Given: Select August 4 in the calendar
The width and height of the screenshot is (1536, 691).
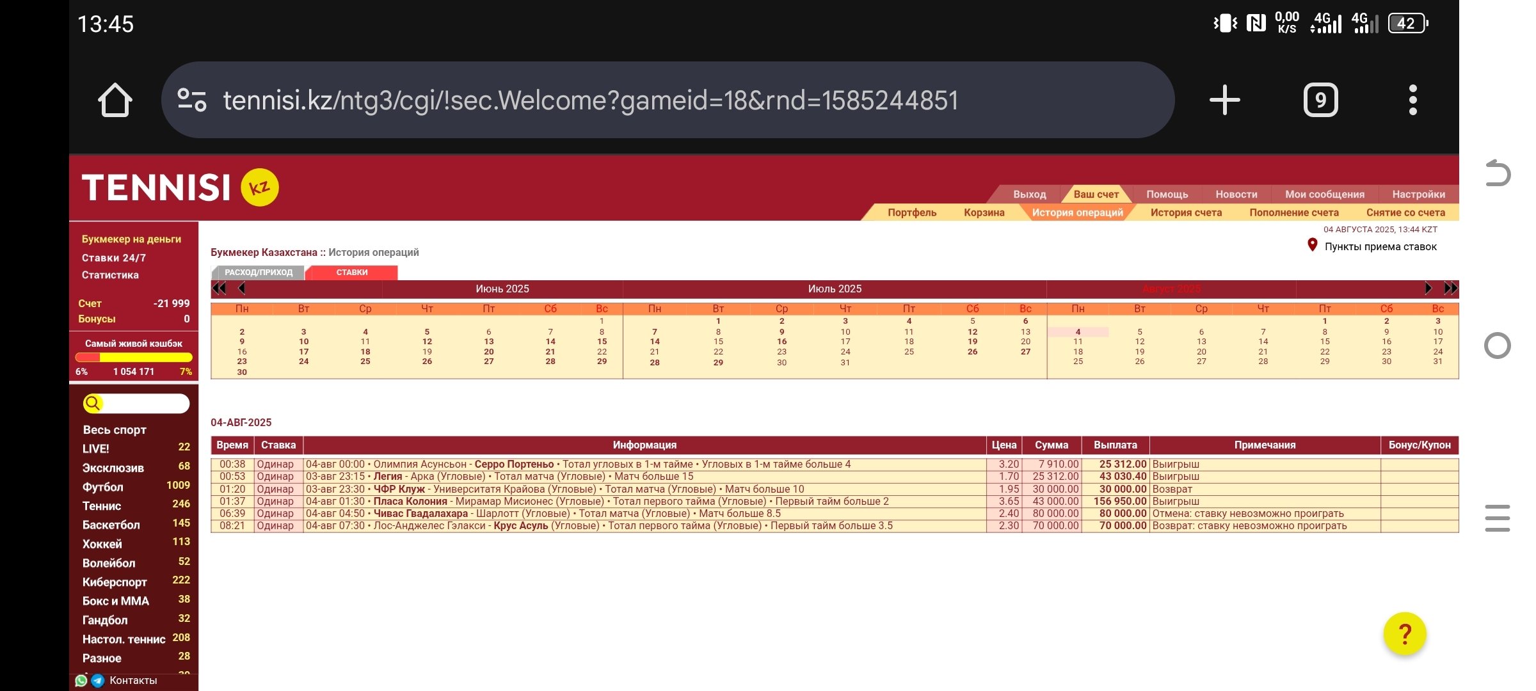Looking at the screenshot, I should click(x=1078, y=332).
